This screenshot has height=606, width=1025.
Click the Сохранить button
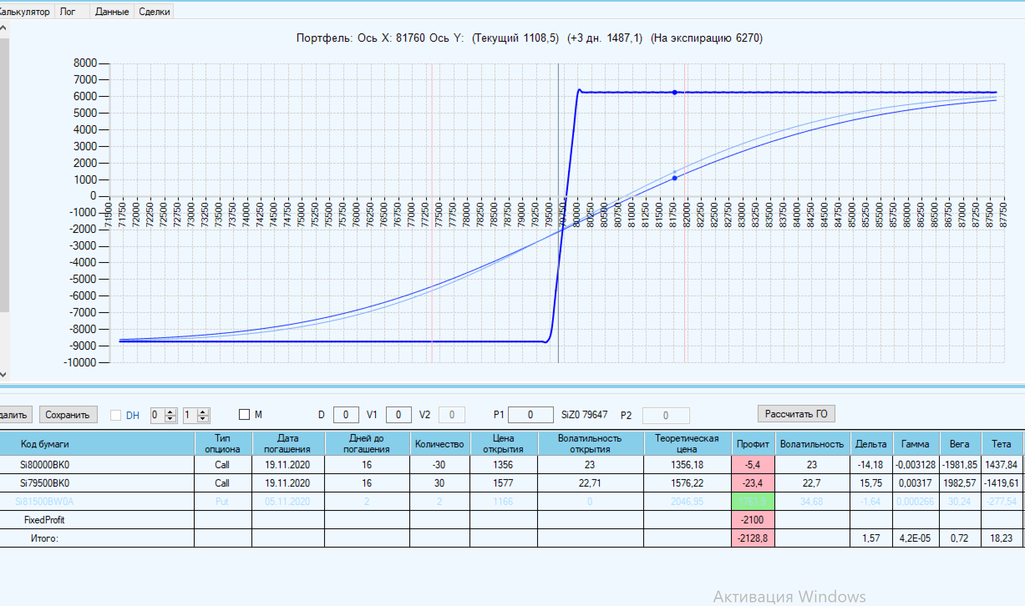(68, 415)
